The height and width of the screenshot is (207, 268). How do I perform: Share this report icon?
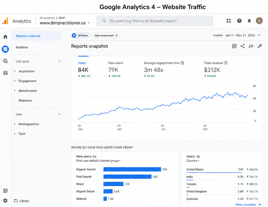(x=242, y=46)
